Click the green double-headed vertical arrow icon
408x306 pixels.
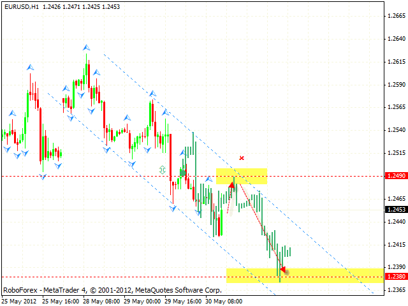tap(163, 170)
